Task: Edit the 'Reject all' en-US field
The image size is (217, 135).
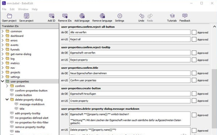Action: click(x=130, y=39)
